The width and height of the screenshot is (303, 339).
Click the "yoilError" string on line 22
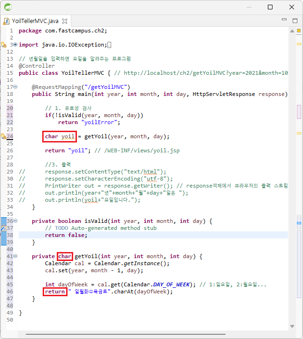click(99, 122)
